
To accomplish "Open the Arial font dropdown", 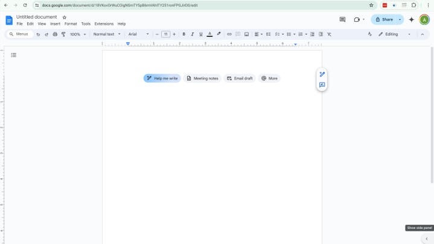I will (138, 34).
